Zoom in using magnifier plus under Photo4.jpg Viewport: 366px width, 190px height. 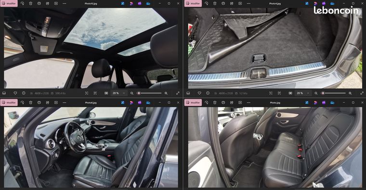(350, 93)
